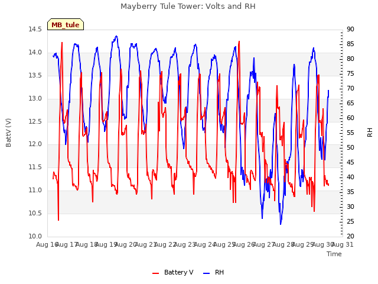Image resolution: width=378 pixels, height=284 pixels.
Task: Click the Aug 31 date label
Action: [x=343, y=244]
